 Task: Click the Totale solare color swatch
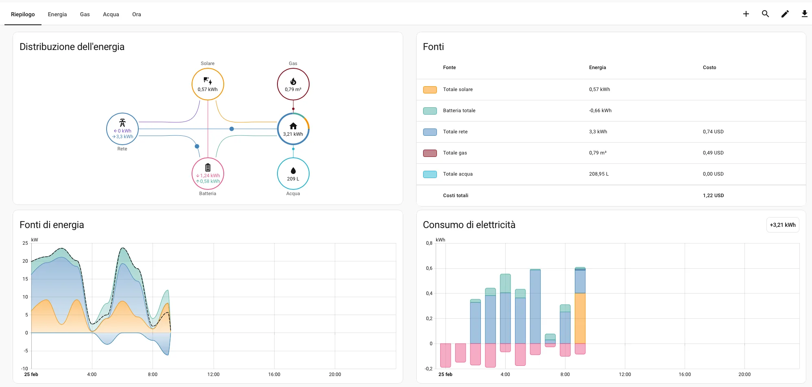point(430,89)
